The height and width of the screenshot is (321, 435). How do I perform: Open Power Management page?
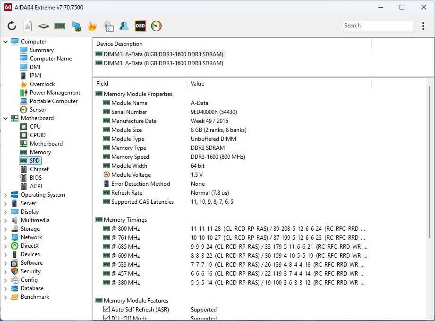tap(55, 93)
